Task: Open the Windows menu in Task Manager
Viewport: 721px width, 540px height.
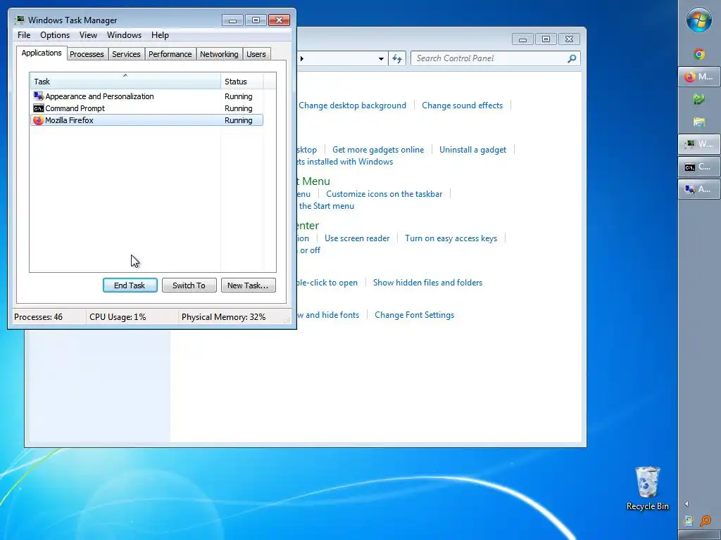Action: click(124, 35)
